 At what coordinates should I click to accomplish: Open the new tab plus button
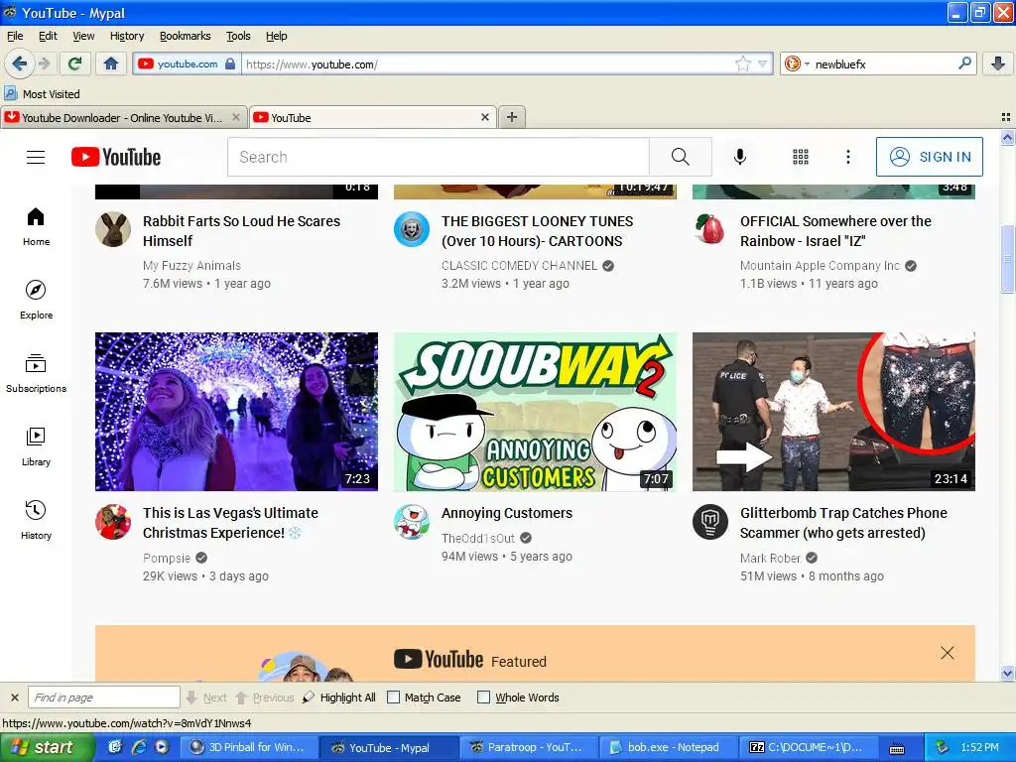pyautogui.click(x=512, y=117)
